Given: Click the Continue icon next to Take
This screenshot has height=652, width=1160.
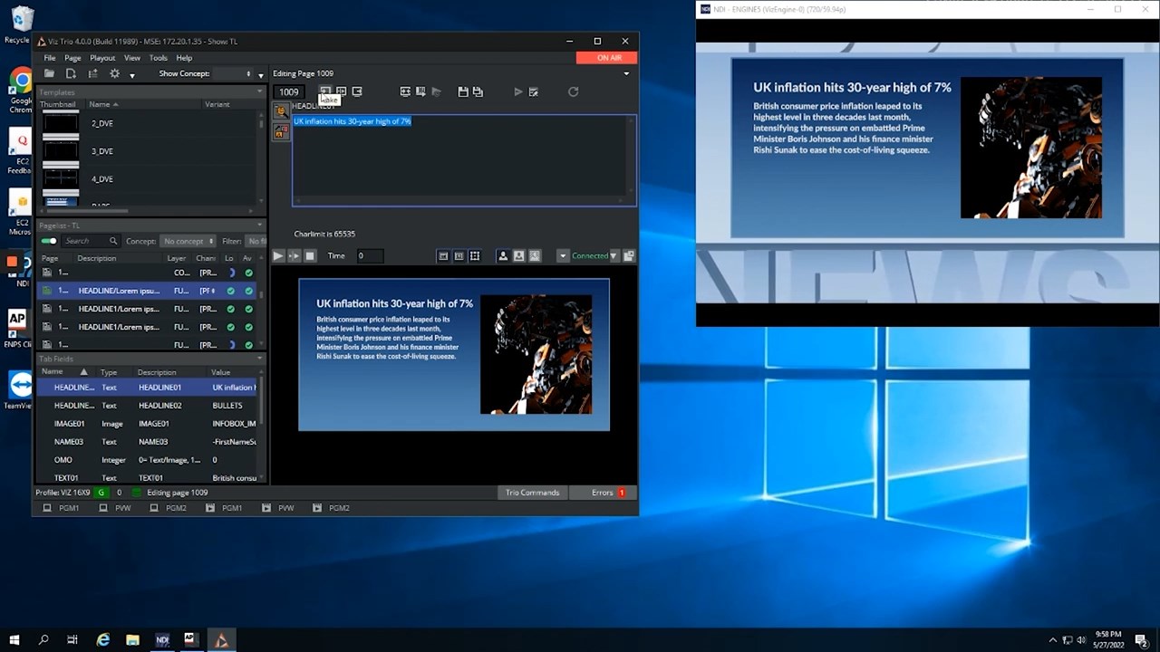Looking at the screenshot, I should (341, 91).
